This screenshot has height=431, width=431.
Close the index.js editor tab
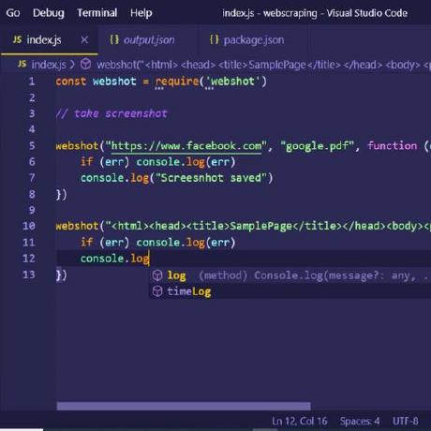click(x=84, y=40)
